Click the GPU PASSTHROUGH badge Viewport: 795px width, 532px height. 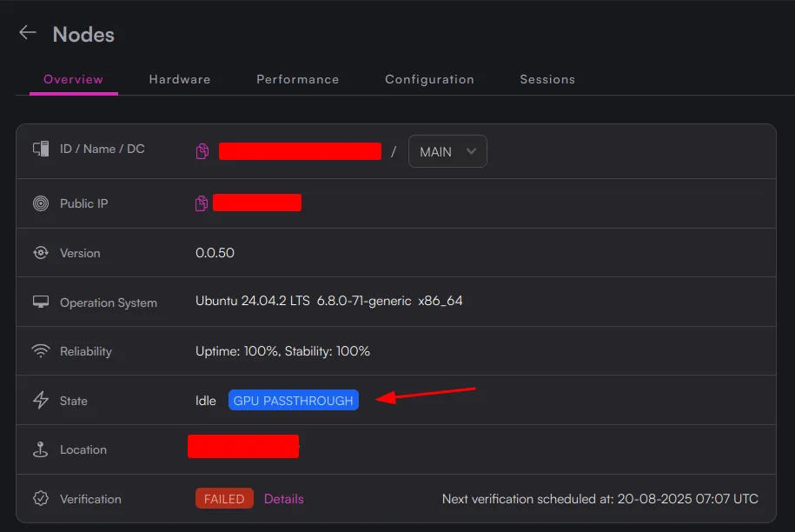294,400
